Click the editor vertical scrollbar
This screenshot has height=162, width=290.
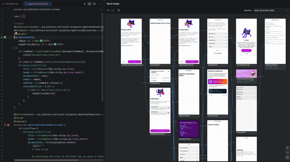(x=102, y=56)
